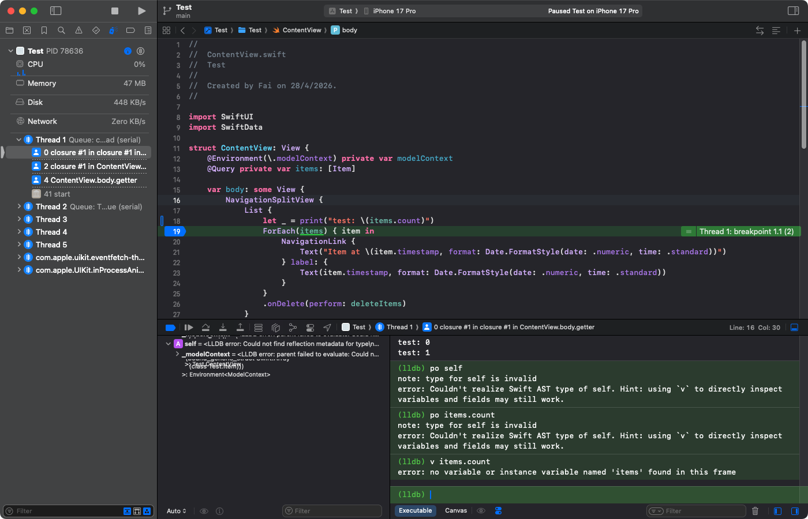Open the Issue navigator warning icon
The image size is (808, 519).
point(78,30)
